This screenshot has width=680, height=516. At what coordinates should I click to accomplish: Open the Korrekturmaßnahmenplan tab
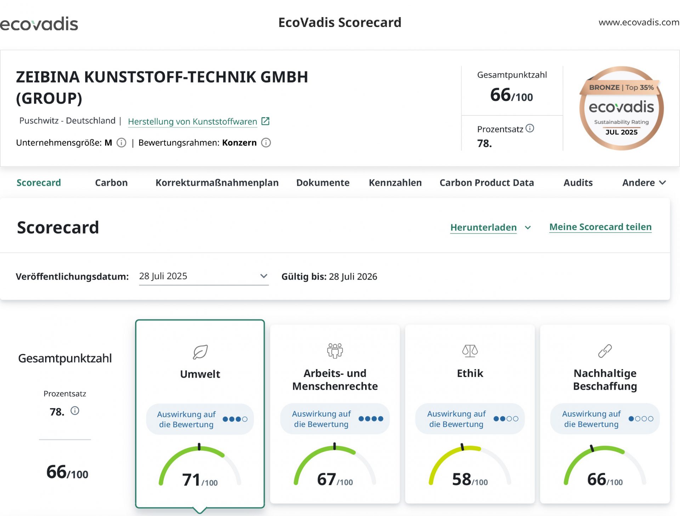coord(217,183)
